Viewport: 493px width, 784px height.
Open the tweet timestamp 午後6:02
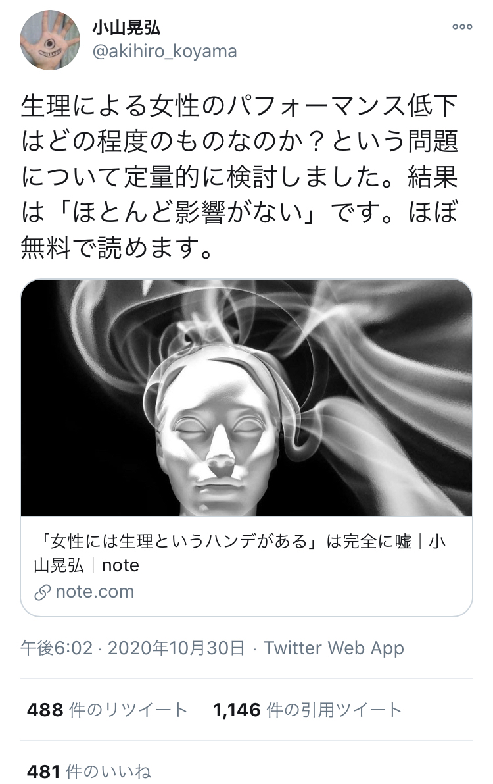click(57, 648)
